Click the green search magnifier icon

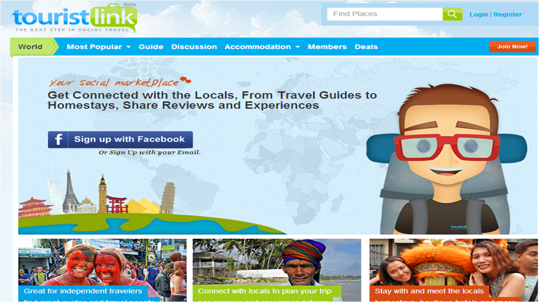(452, 14)
